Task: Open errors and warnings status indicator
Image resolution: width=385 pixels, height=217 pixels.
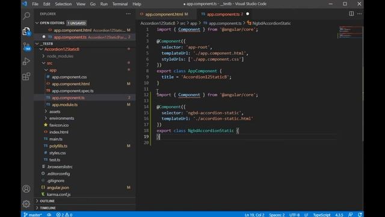Action: pyautogui.click(x=64, y=215)
